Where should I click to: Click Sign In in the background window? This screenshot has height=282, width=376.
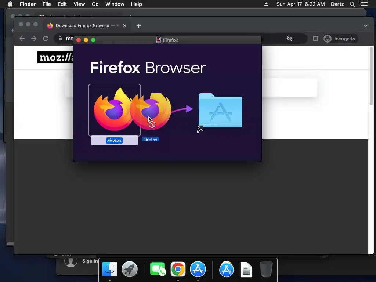click(90, 261)
